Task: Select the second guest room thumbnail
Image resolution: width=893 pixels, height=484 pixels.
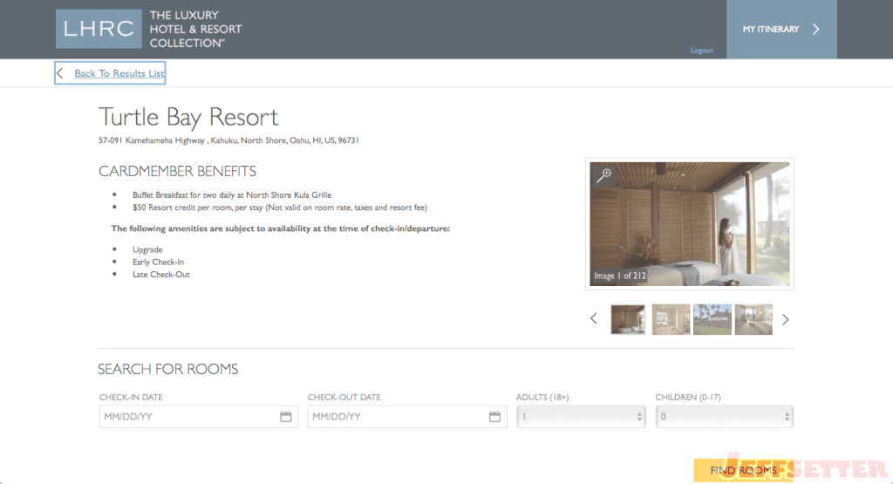Action: click(671, 319)
